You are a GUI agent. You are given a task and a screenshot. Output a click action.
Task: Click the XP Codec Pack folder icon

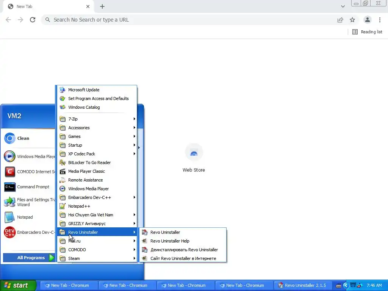(63, 154)
